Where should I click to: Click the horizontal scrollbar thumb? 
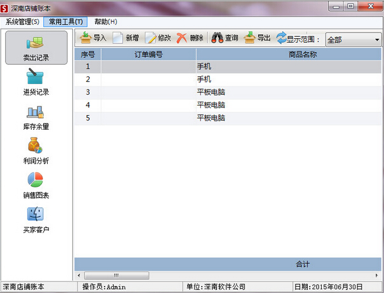pyautogui.click(x=116, y=275)
